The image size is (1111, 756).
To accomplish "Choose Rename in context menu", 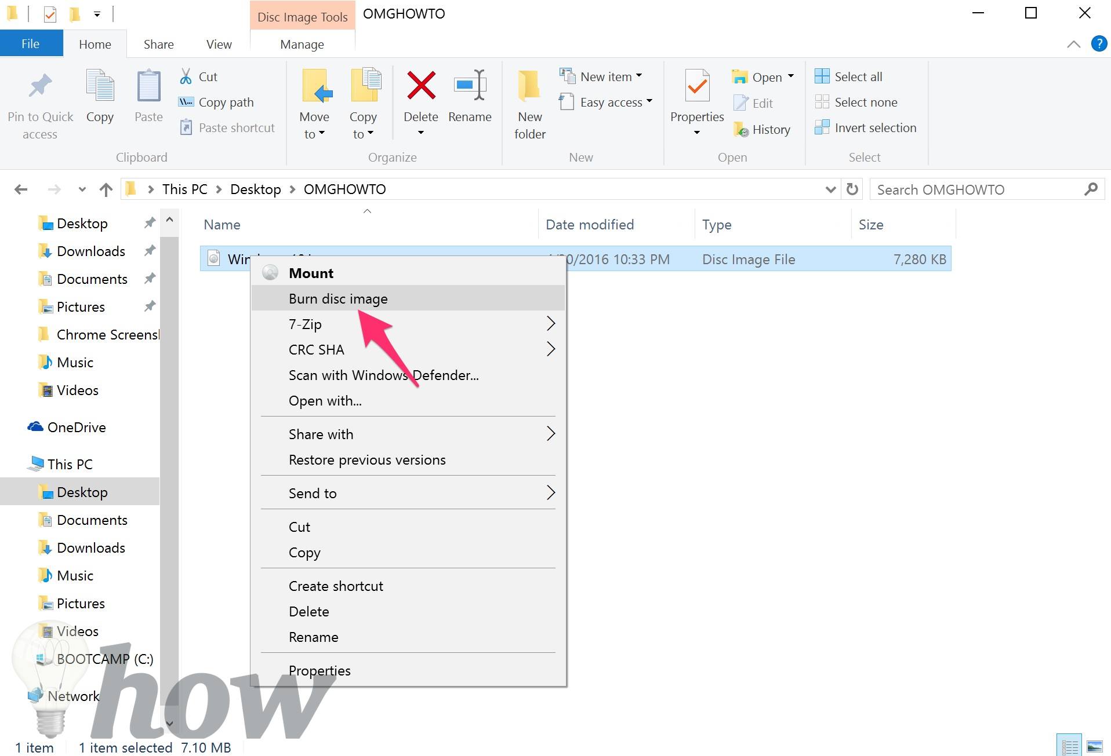I will (408, 637).
